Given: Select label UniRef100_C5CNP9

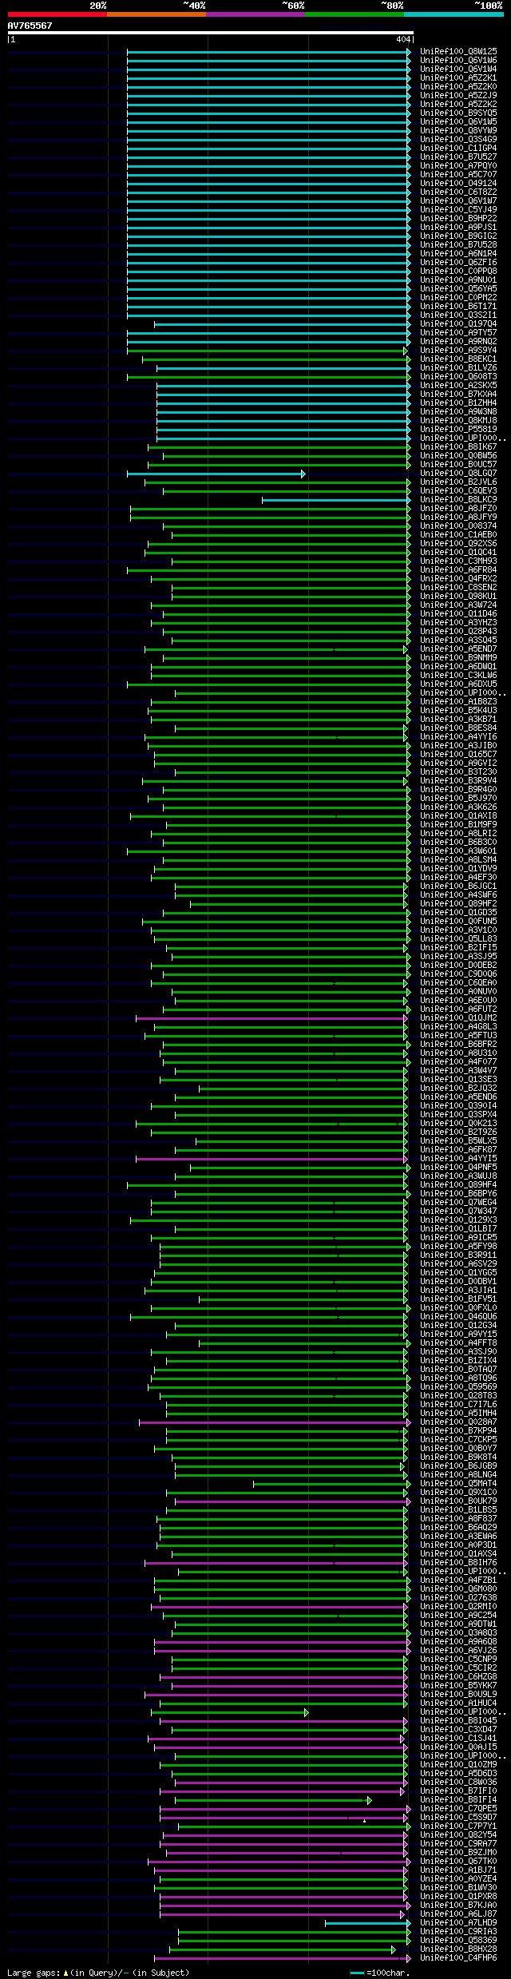Looking at the screenshot, I should tap(458, 1659).
